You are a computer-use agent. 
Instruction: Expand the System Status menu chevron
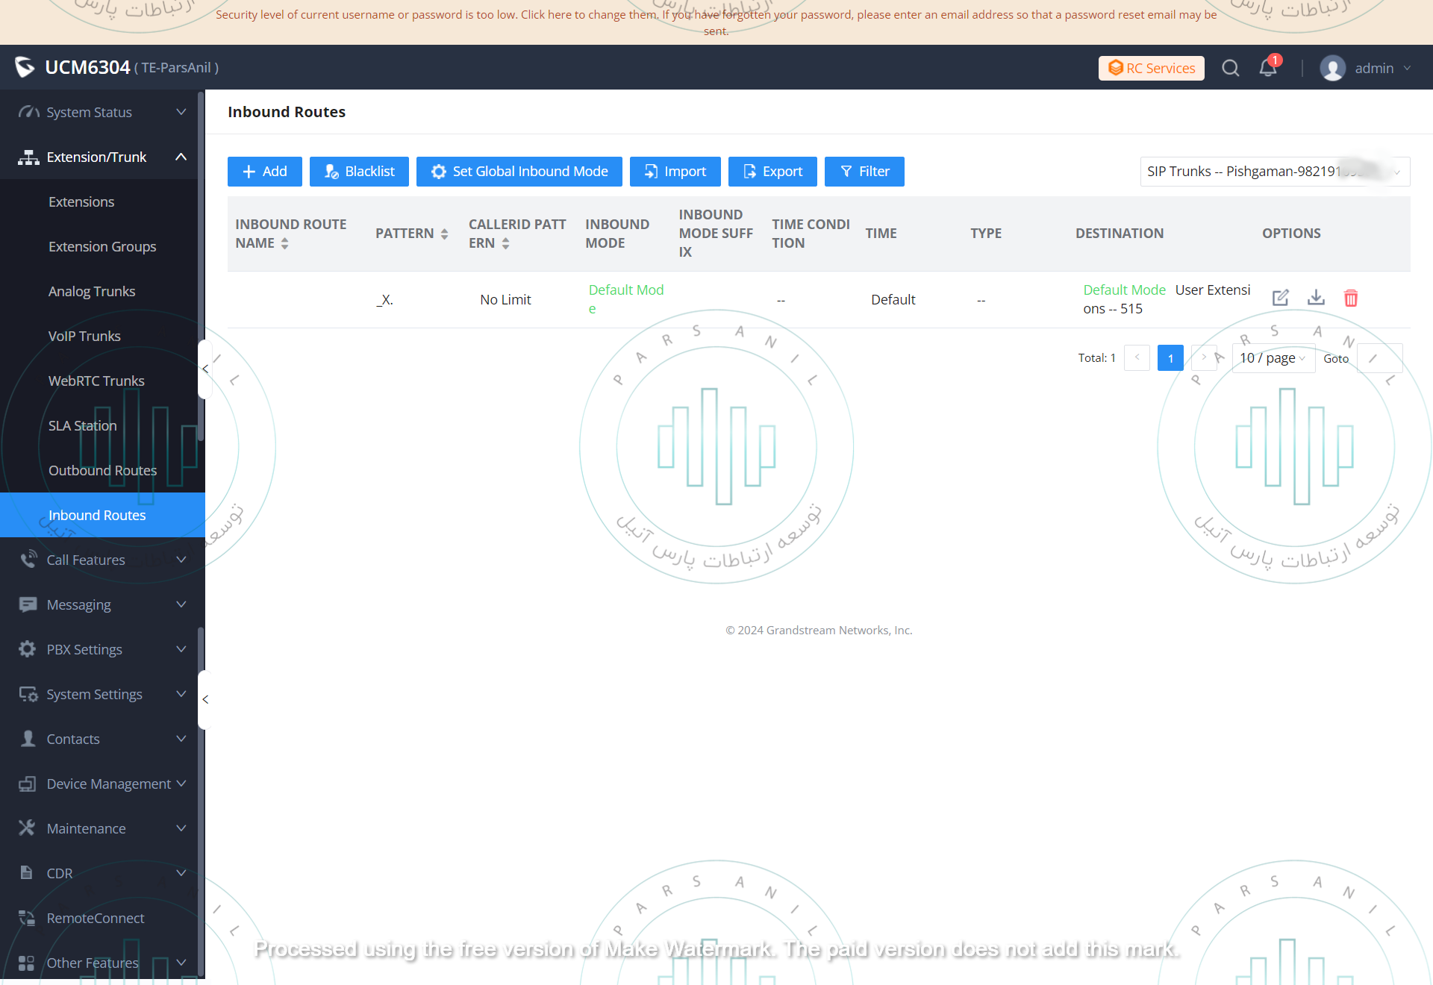tap(181, 112)
